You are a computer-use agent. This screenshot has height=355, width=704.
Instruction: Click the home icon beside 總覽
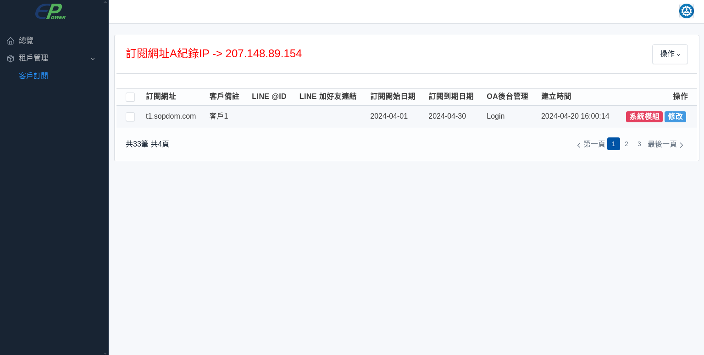pos(11,41)
